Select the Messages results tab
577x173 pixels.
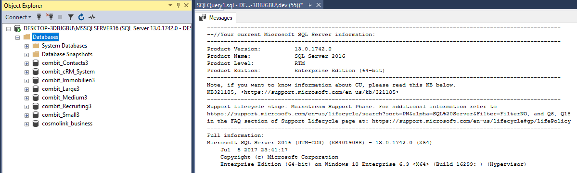point(217,18)
